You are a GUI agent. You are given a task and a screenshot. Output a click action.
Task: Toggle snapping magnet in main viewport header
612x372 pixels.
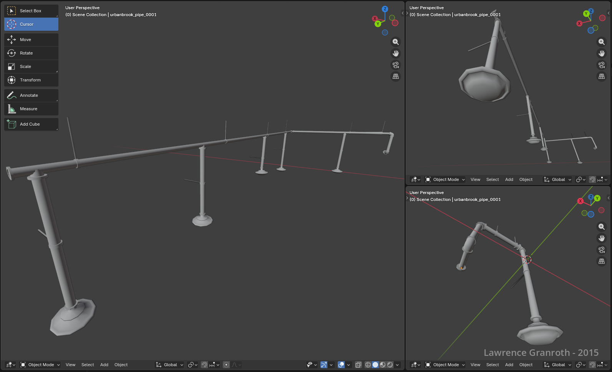click(204, 365)
